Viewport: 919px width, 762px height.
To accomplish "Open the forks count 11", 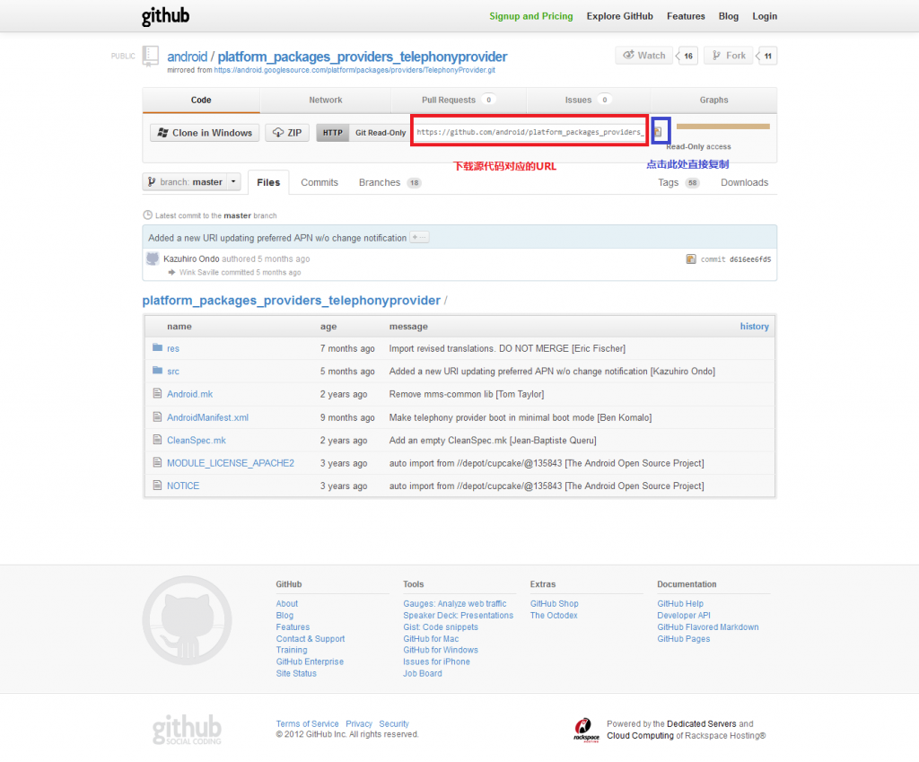I will click(x=768, y=57).
